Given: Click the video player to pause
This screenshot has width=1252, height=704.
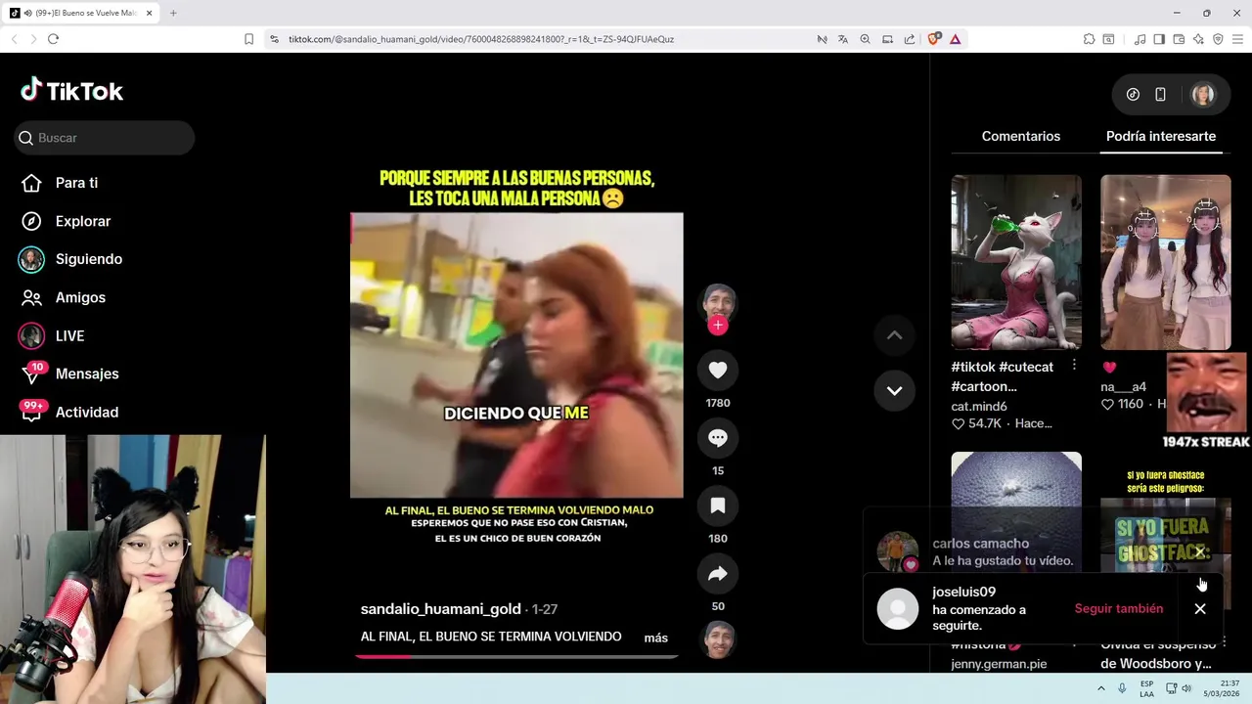Looking at the screenshot, I should (x=516, y=356).
